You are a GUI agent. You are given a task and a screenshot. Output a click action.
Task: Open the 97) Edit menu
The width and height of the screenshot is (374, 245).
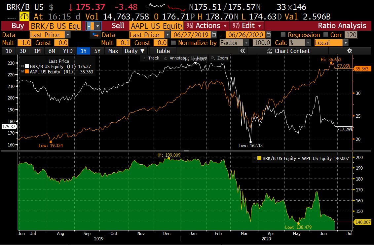pyautogui.click(x=247, y=26)
